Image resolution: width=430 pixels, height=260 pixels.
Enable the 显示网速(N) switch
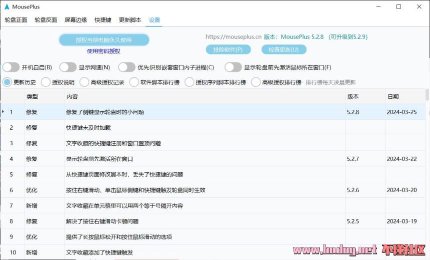click(67, 67)
